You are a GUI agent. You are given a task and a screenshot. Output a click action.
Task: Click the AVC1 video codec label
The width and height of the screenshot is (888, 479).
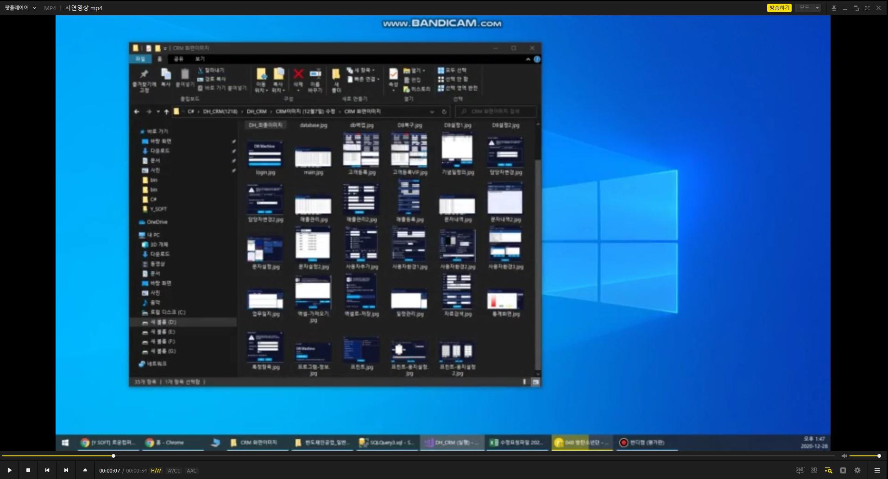click(x=174, y=471)
